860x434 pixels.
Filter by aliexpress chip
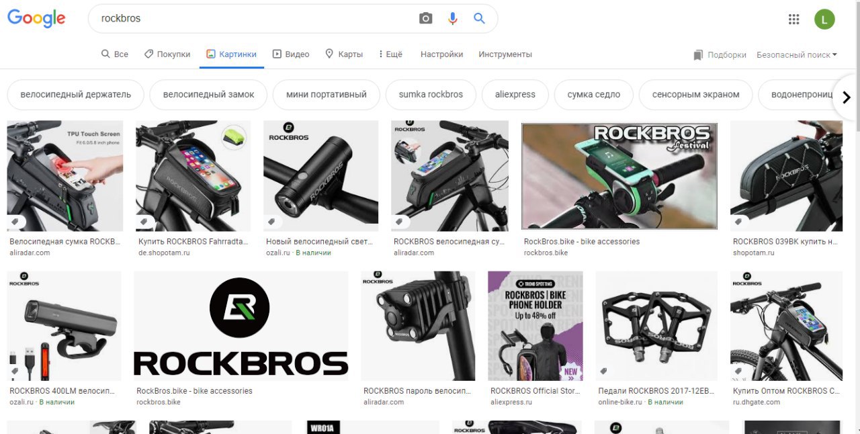pyautogui.click(x=515, y=95)
